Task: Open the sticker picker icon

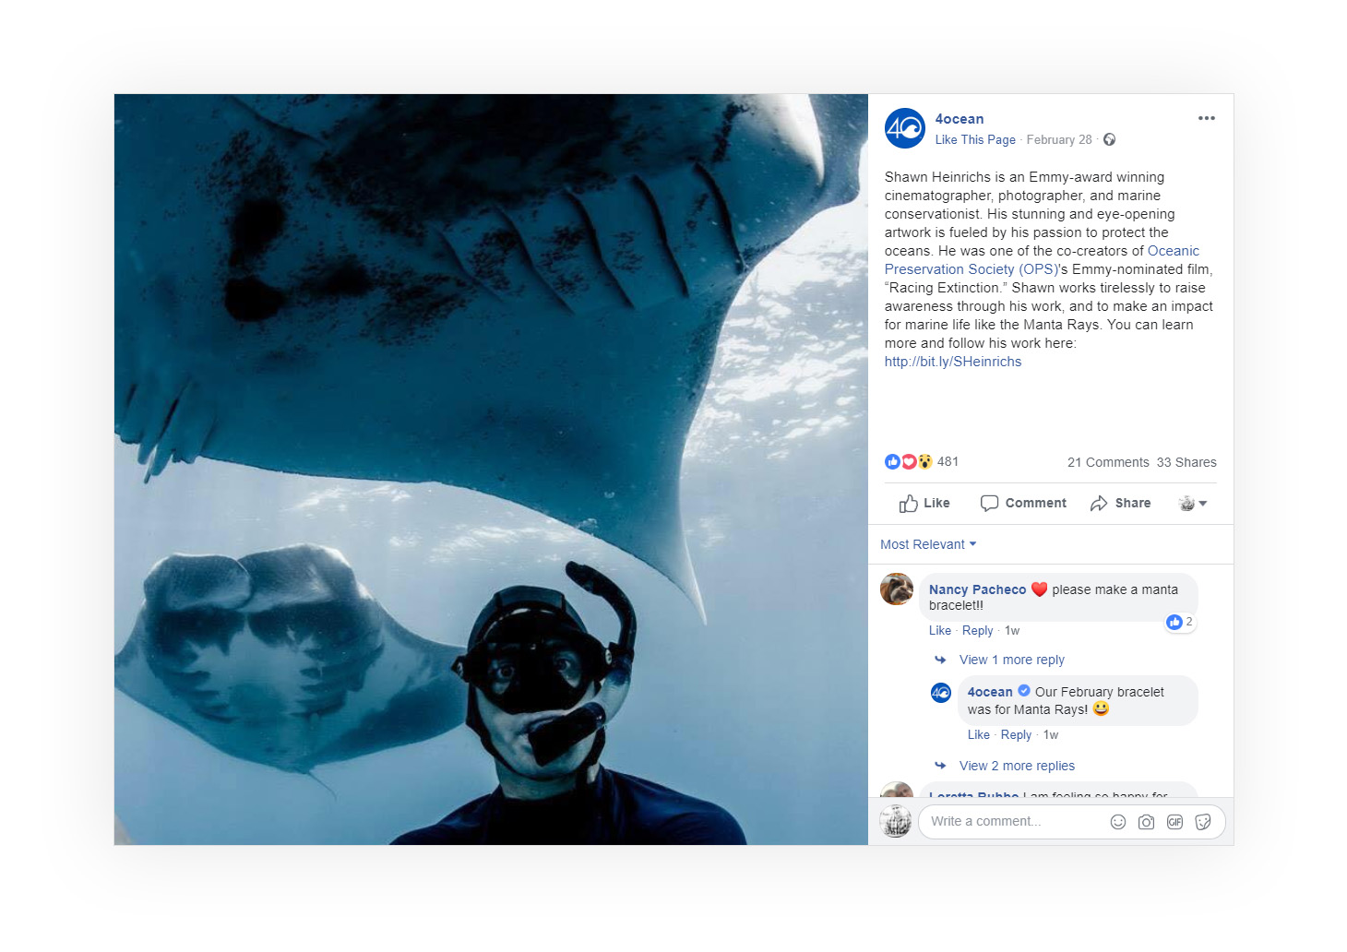Action: 1203,822
